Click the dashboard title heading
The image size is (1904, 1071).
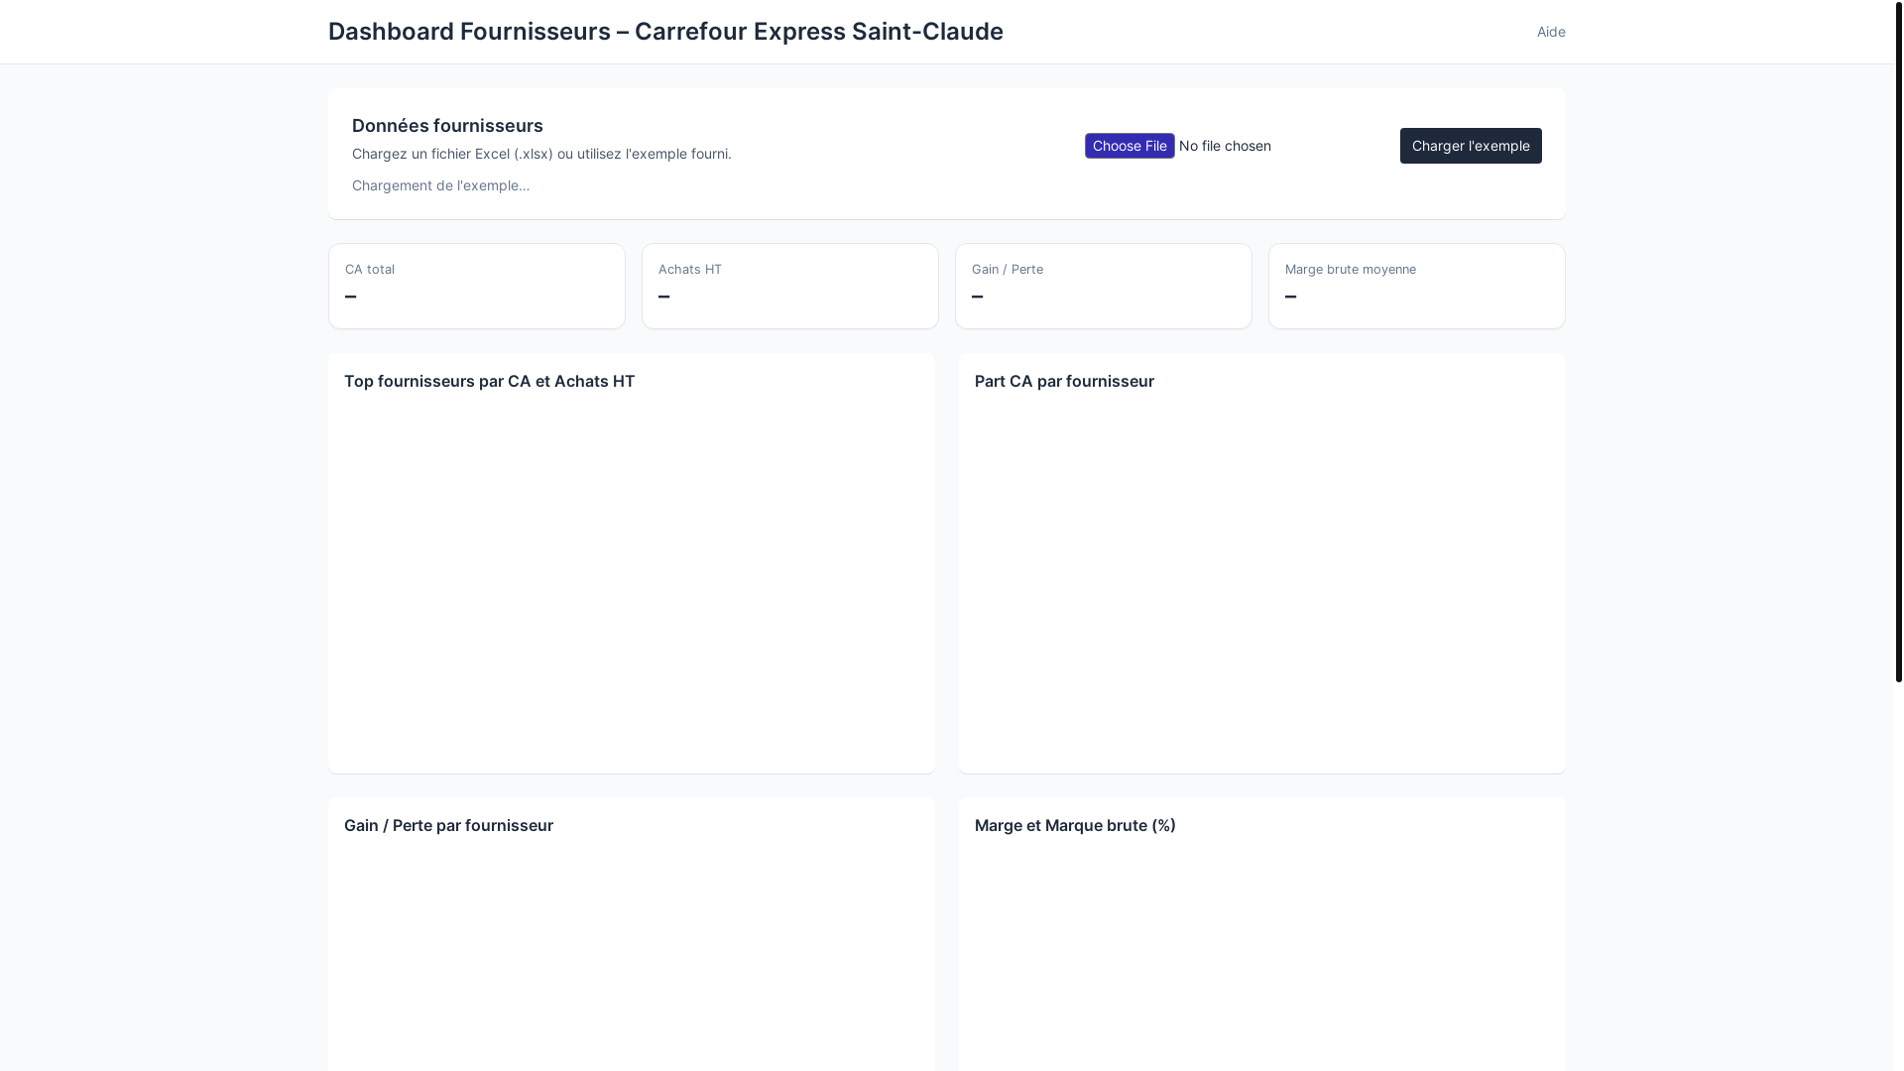pos(665,32)
